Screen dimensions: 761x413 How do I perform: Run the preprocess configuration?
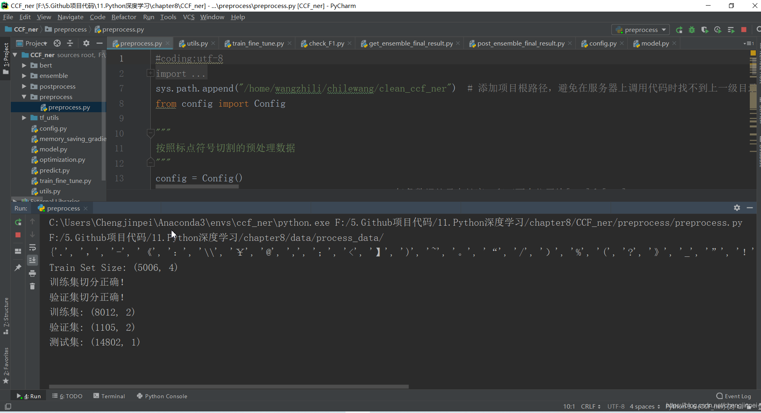[679, 30]
